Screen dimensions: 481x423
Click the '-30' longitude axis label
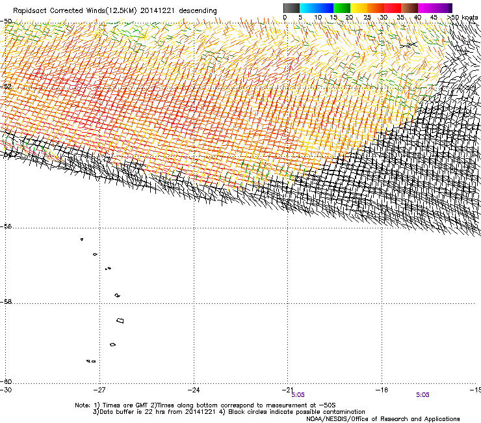[6, 390]
